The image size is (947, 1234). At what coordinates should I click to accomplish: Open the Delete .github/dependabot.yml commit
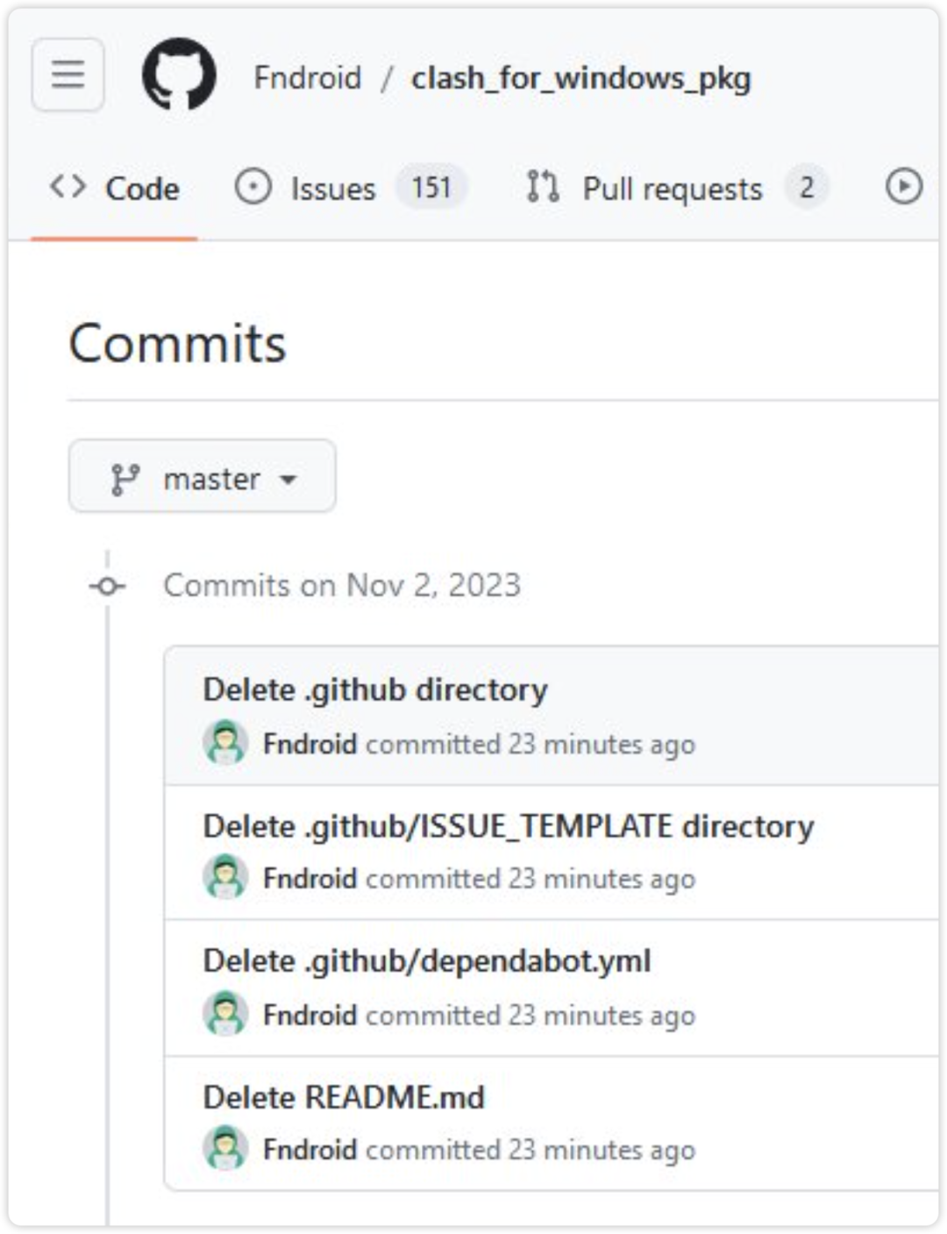pos(427,961)
